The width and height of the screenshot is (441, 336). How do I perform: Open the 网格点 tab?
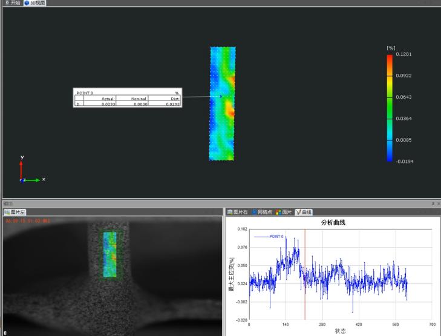[263, 212]
